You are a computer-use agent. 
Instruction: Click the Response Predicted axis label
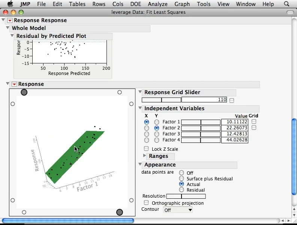click(x=69, y=73)
